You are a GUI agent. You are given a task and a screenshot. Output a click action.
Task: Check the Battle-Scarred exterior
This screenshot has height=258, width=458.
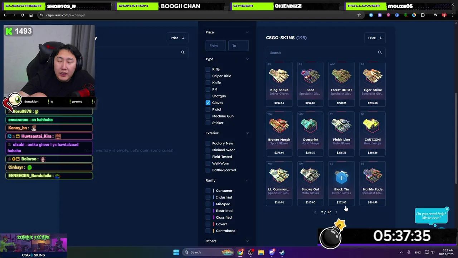[208, 170]
